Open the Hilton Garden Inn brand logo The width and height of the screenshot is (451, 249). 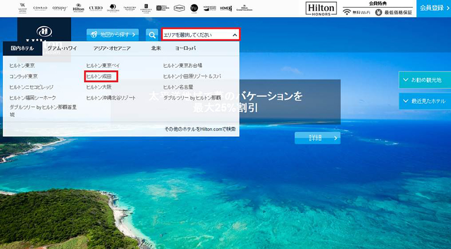163,8
